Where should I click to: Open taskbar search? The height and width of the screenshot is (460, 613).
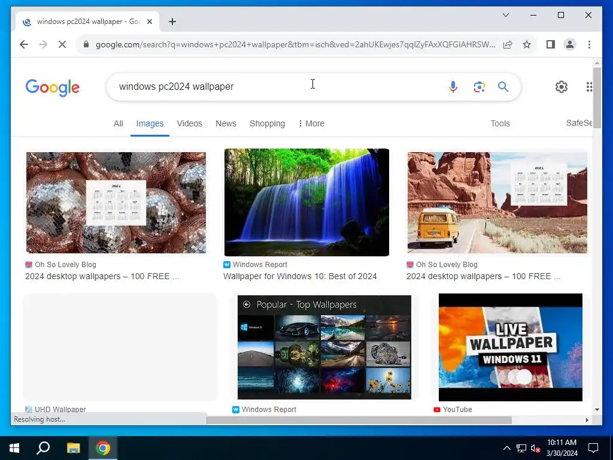point(43,448)
